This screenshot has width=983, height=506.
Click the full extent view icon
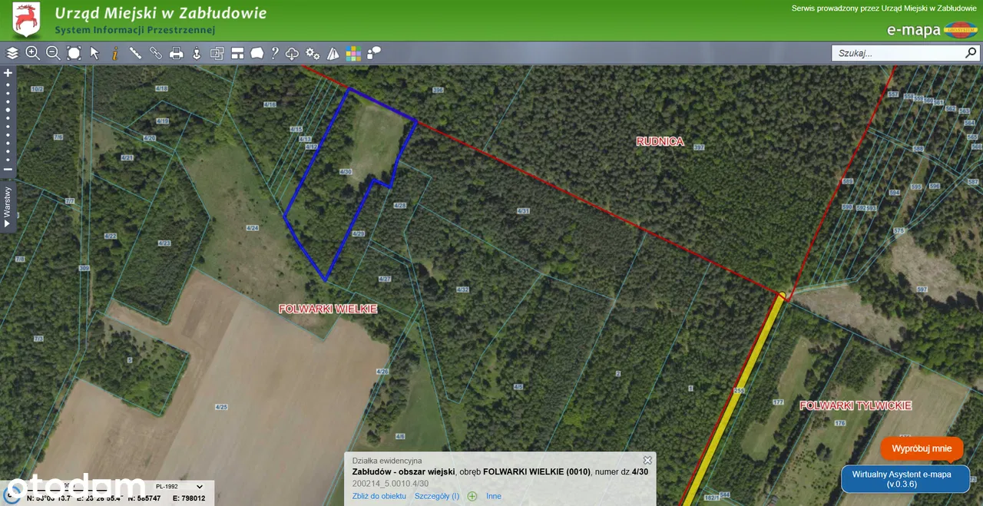pos(74,53)
